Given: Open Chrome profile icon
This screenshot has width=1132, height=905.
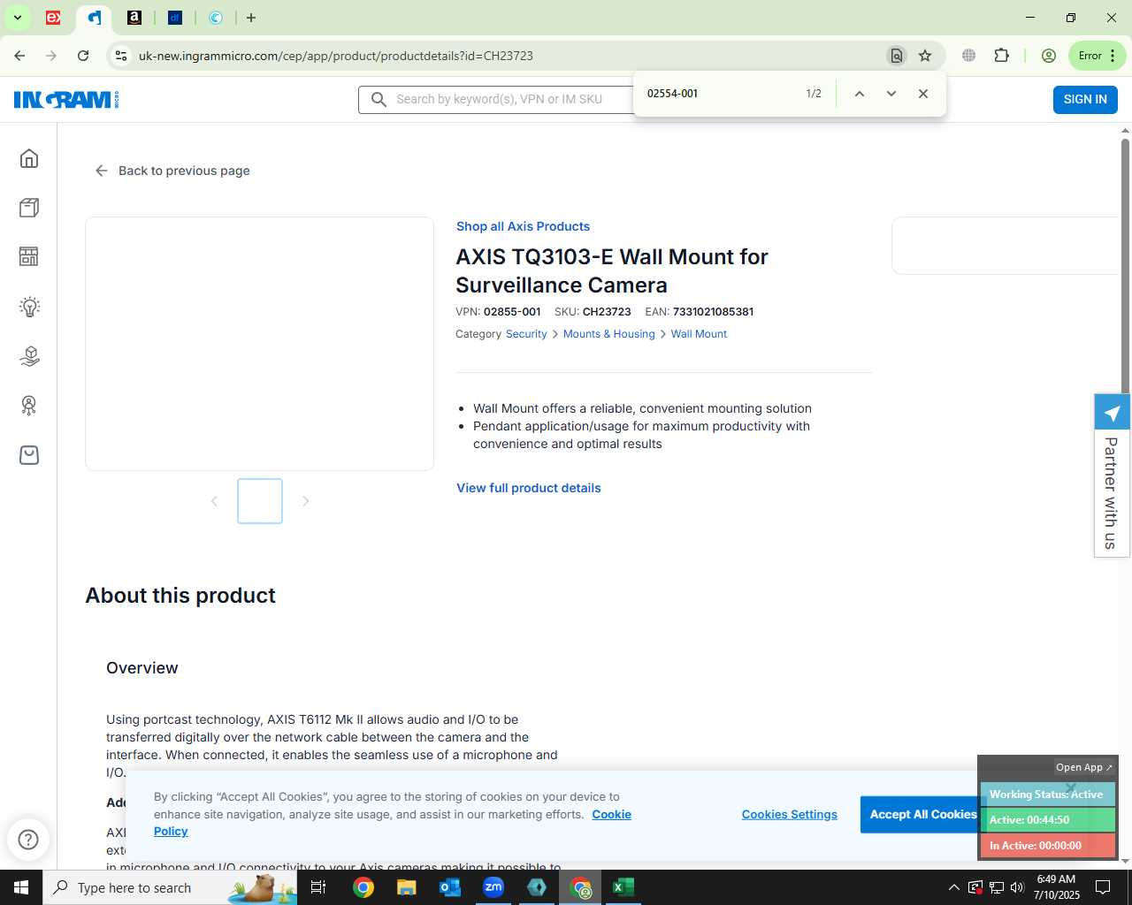Looking at the screenshot, I should pyautogui.click(x=1049, y=56).
